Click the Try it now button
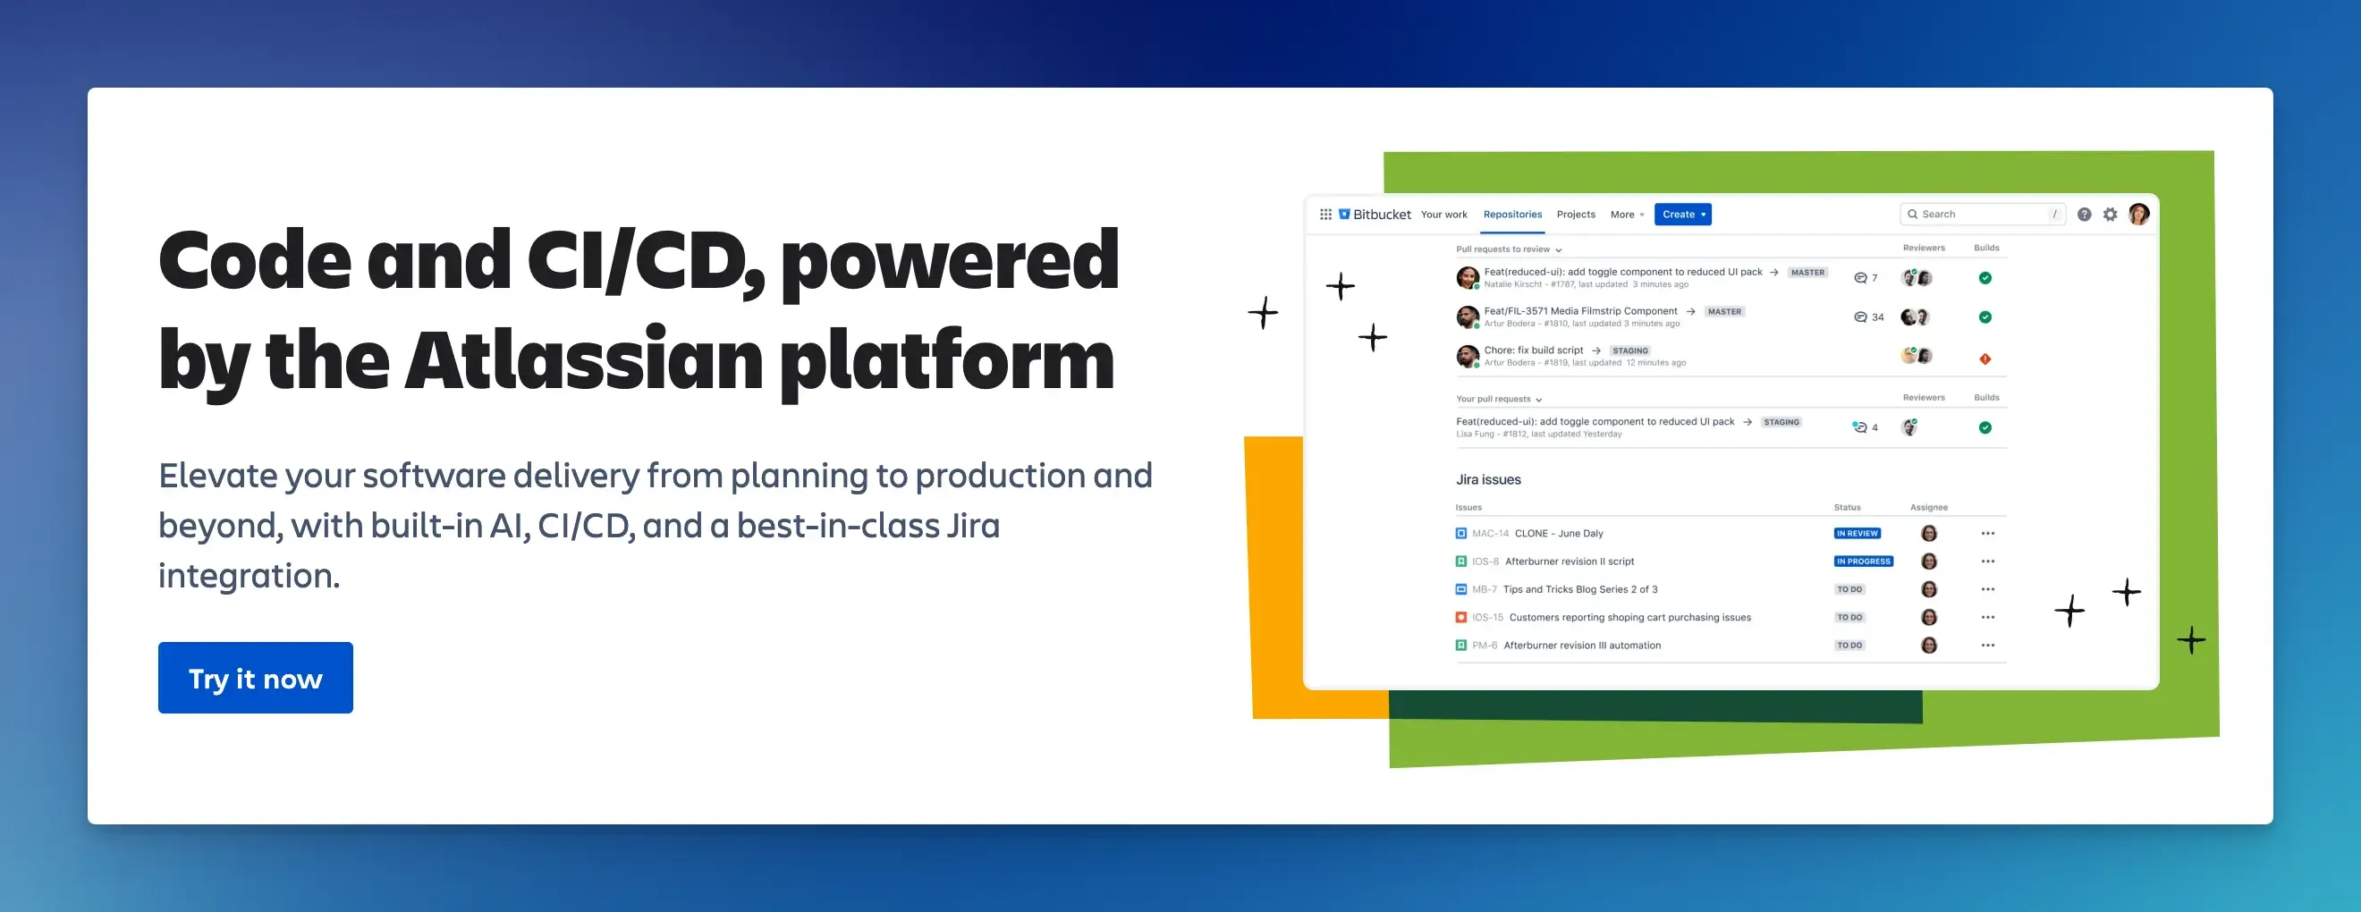This screenshot has height=912, width=2361. (255, 678)
